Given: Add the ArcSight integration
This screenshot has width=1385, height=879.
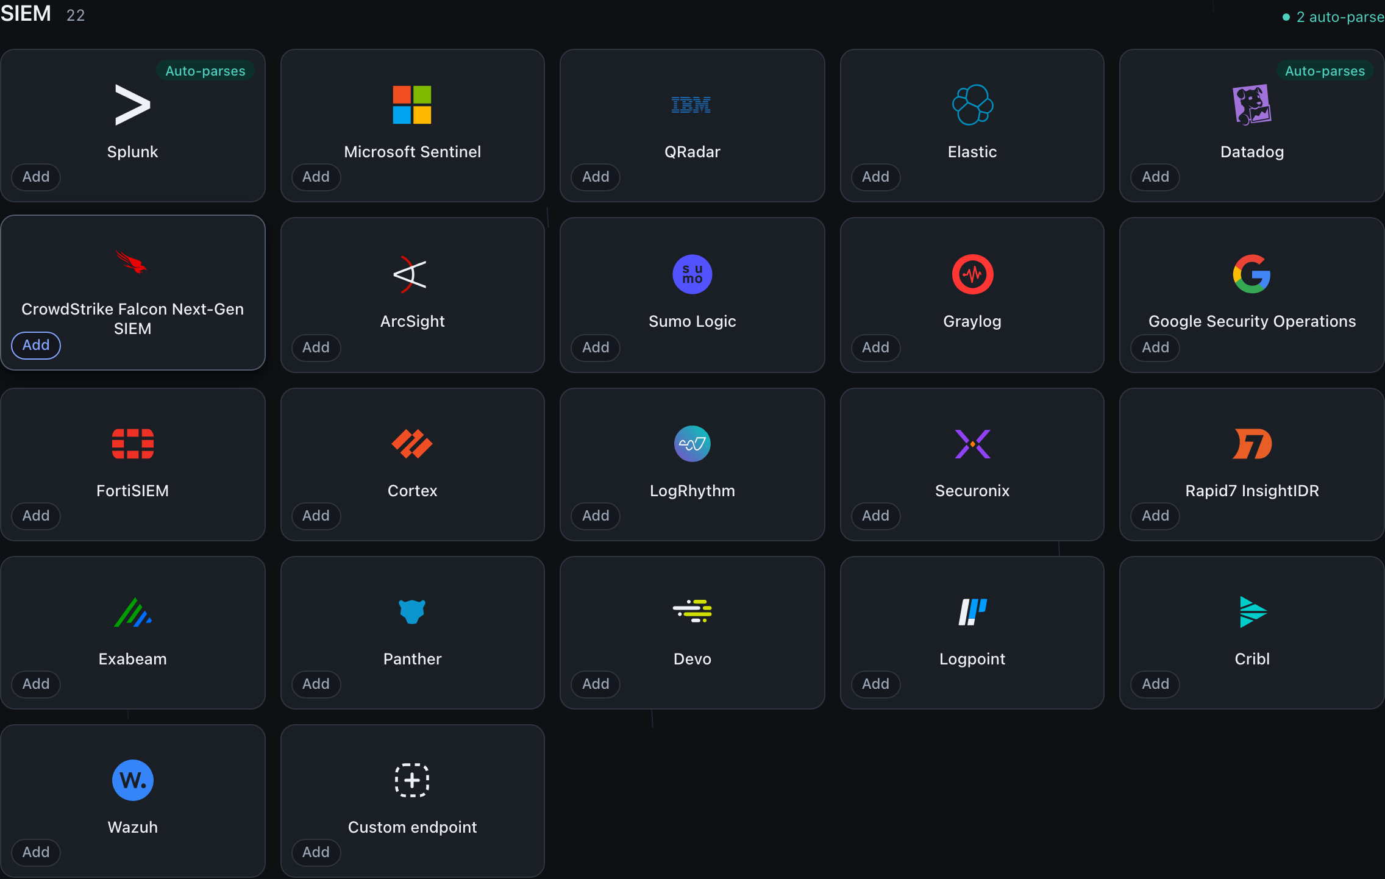Looking at the screenshot, I should coord(316,347).
